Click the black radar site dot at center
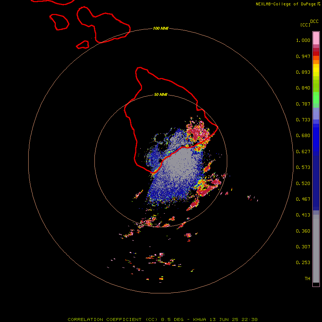The image size is (322, 322). pyautogui.click(x=160, y=161)
